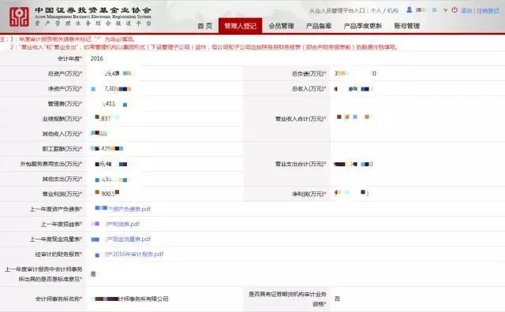
Task: Click the red power logout icon
Action: pos(454,10)
